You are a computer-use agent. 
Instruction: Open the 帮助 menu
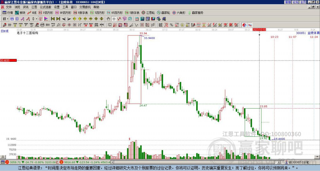[96, 7]
